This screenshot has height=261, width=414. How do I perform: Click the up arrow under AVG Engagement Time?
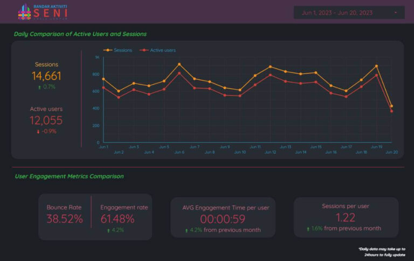point(187,230)
